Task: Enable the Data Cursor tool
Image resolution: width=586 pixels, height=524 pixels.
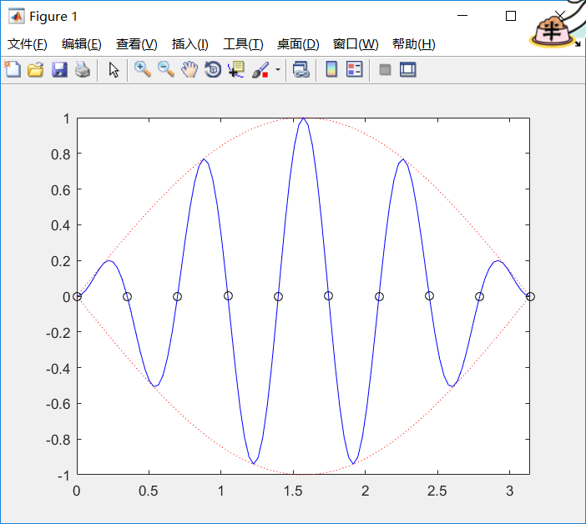Action: (236, 69)
